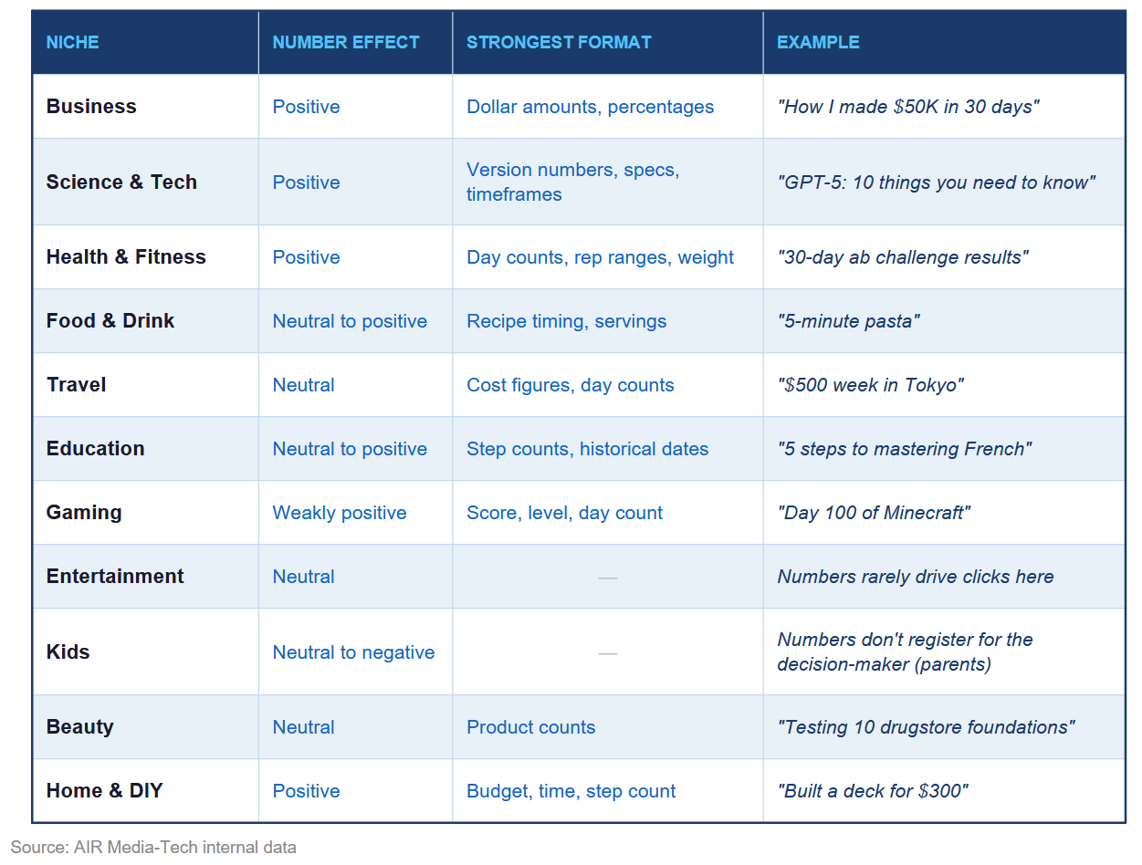The height and width of the screenshot is (865, 1142).
Task: Click "Testing 10 drugstore foundations" example
Action: (x=926, y=727)
